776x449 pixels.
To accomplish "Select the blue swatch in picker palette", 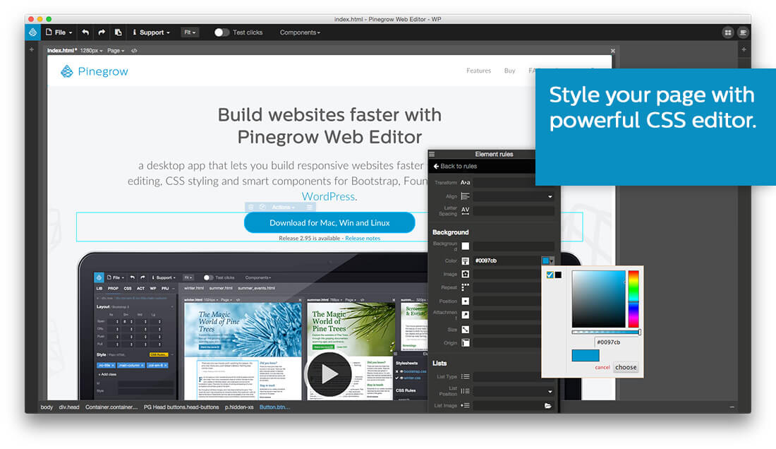I will pos(550,275).
